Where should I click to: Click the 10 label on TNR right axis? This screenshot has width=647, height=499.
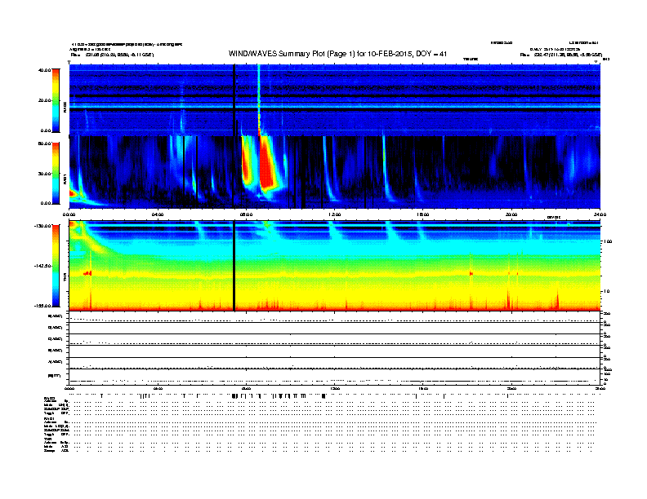click(x=606, y=292)
